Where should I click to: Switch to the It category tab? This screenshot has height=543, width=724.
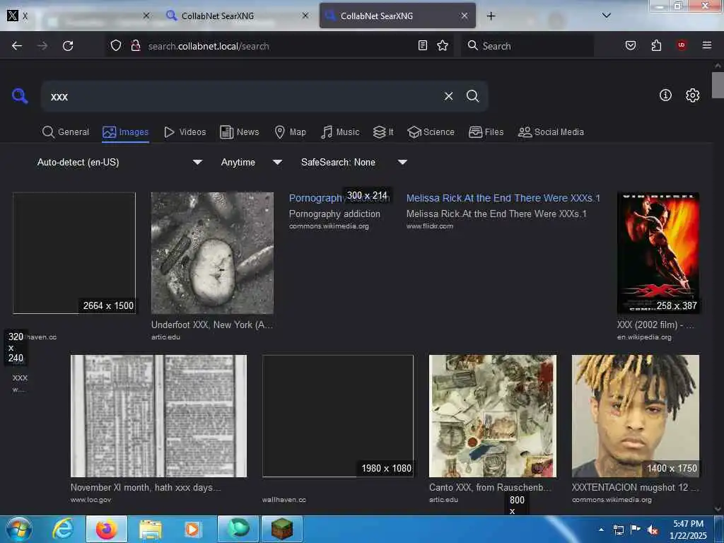[x=383, y=132]
